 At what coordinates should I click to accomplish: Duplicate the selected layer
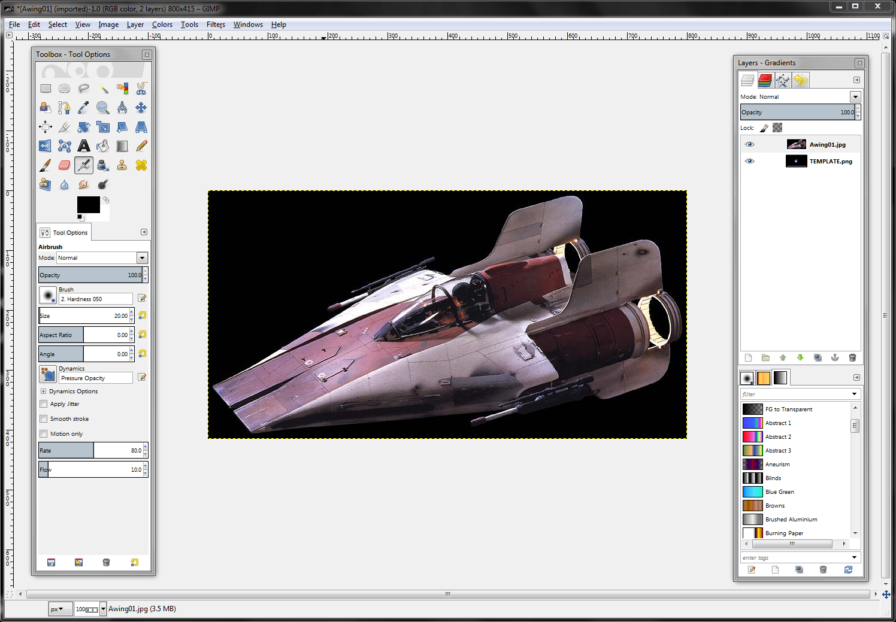(x=818, y=358)
